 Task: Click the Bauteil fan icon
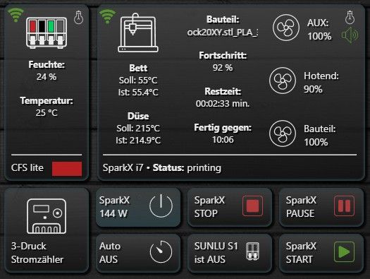pos(283,133)
